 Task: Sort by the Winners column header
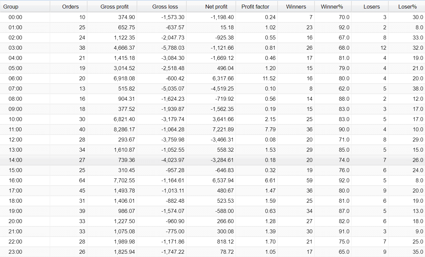pyautogui.click(x=296, y=7)
